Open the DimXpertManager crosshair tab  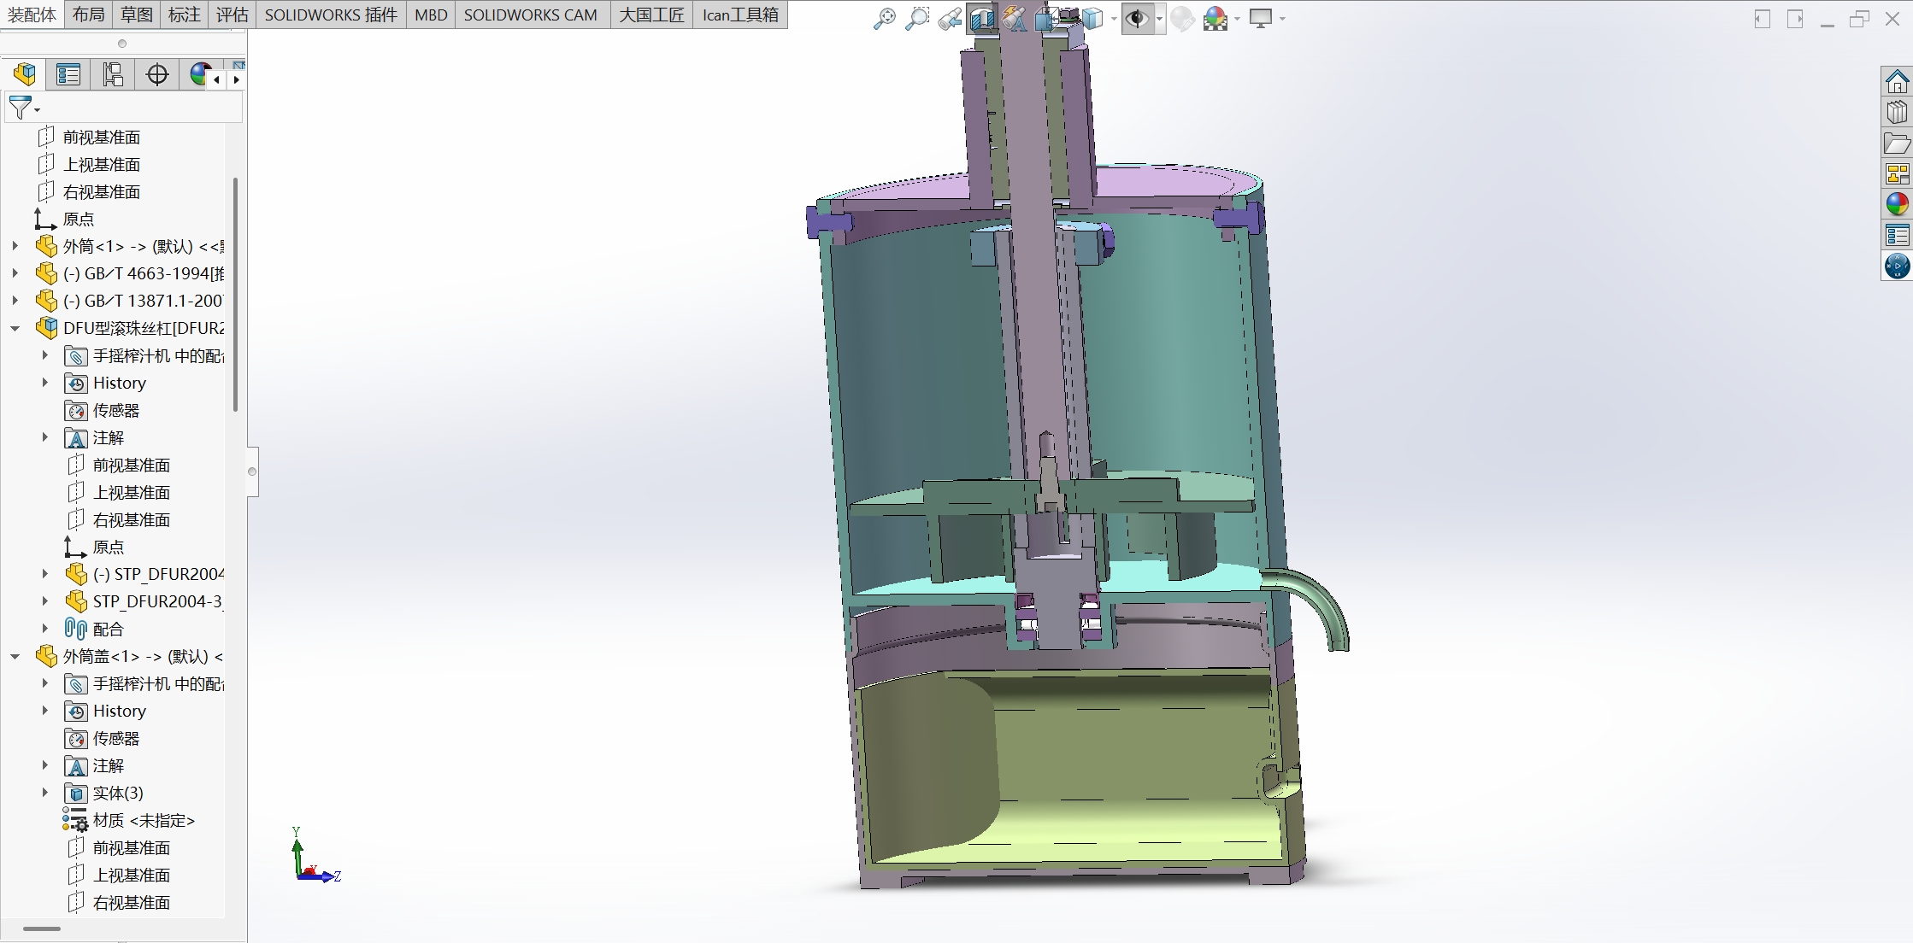coord(157,75)
